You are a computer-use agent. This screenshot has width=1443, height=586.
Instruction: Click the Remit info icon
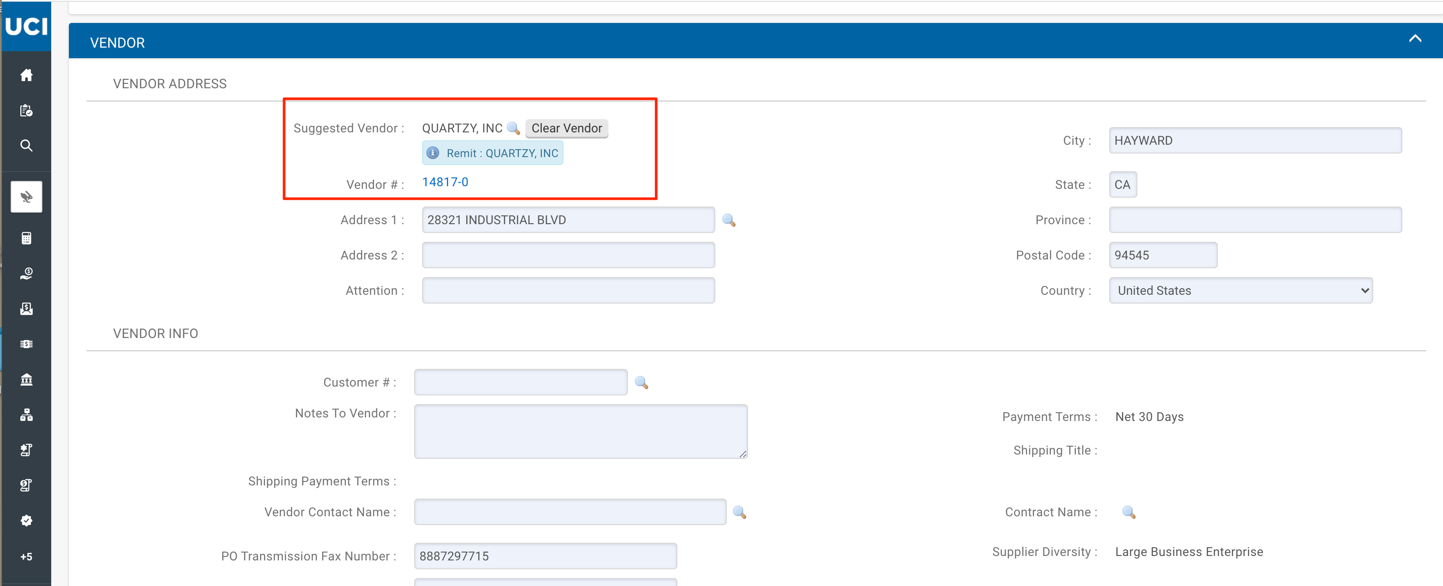(x=433, y=153)
